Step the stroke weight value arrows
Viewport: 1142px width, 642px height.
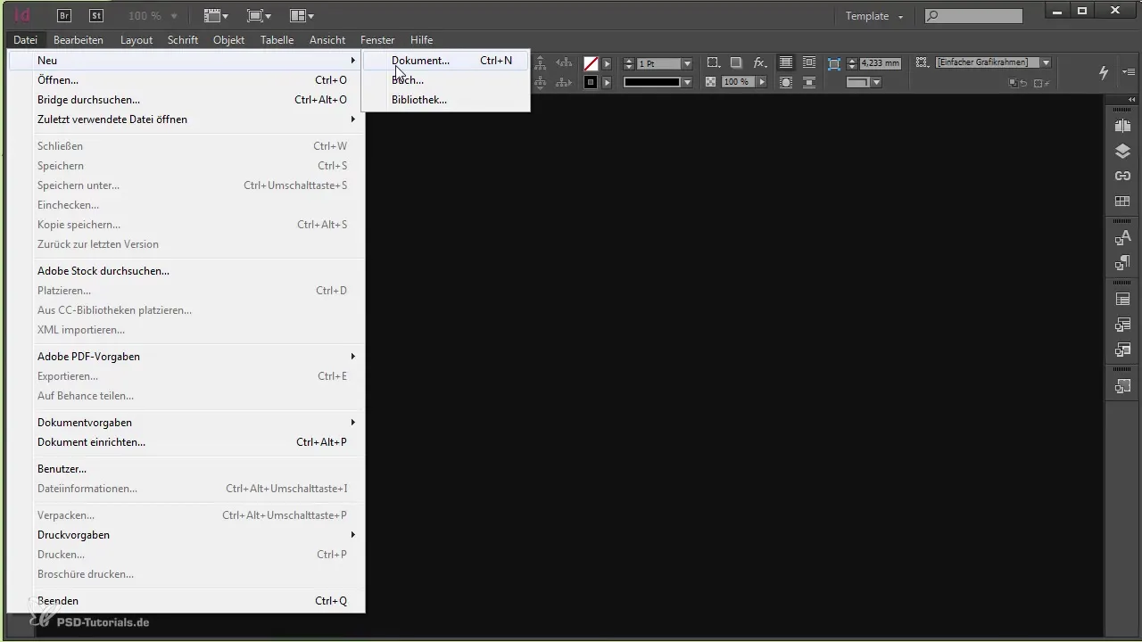(x=629, y=64)
